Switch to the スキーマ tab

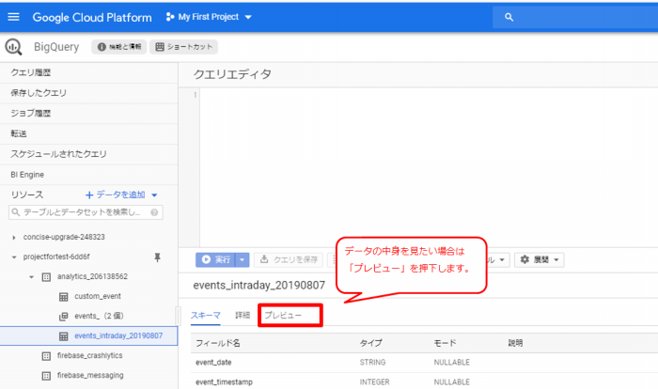click(x=206, y=315)
